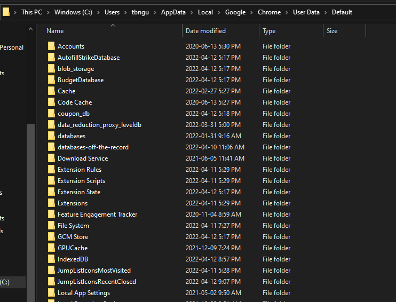Click the Type column header
The width and height of the screenshot is (396, 302).
[269, 31]
